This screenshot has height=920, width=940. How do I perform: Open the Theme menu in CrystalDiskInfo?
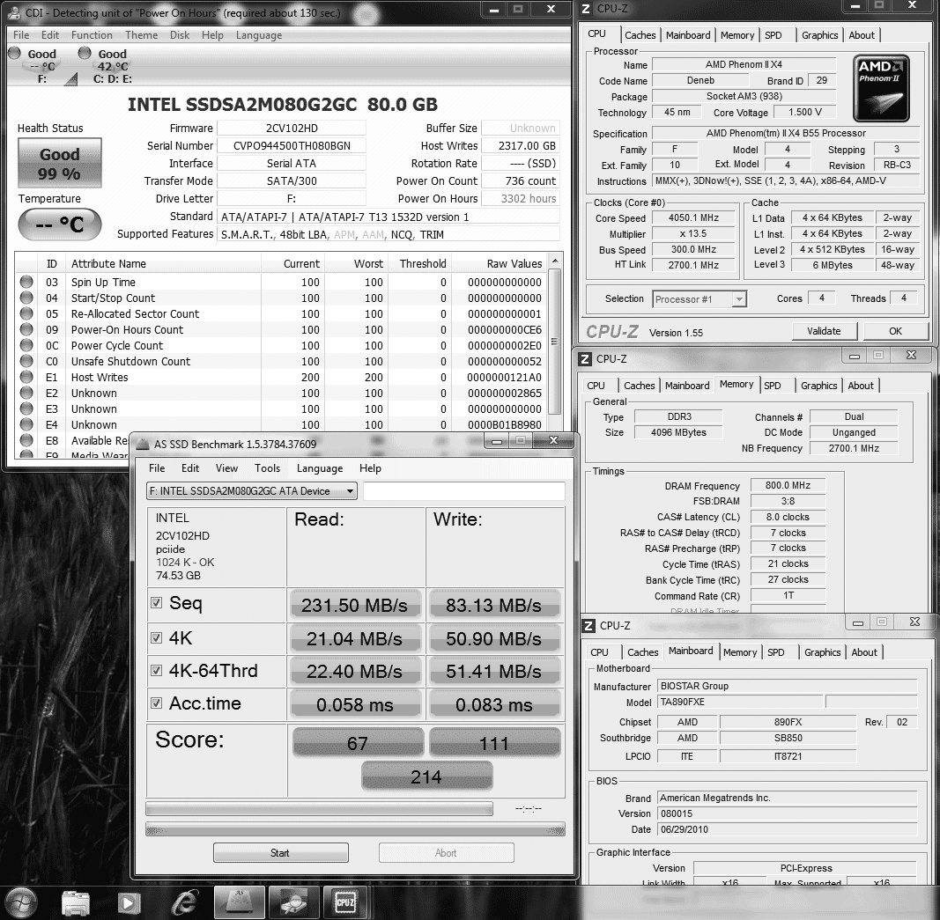(x=142, y=34)
